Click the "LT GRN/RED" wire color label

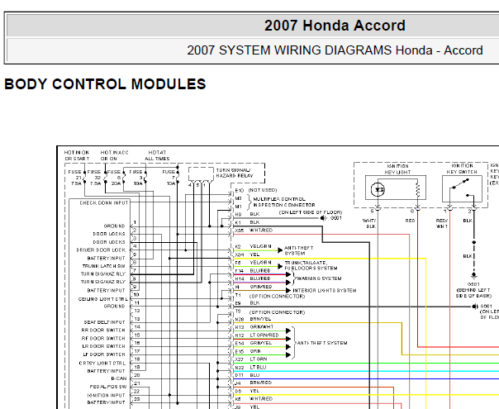264,335
